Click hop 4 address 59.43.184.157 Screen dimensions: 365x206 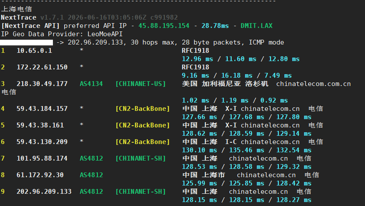pyautogui.click(x=42, y=108)
